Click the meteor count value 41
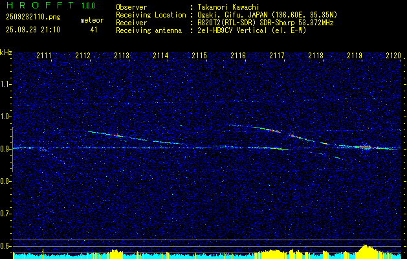 click(x=94, y=30)
